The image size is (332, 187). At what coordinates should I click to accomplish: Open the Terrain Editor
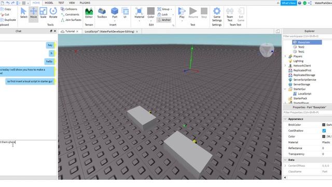pos(89,13)
